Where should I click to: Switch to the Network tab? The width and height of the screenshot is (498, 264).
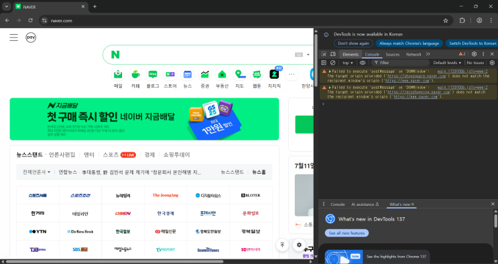tap(414, 54)
